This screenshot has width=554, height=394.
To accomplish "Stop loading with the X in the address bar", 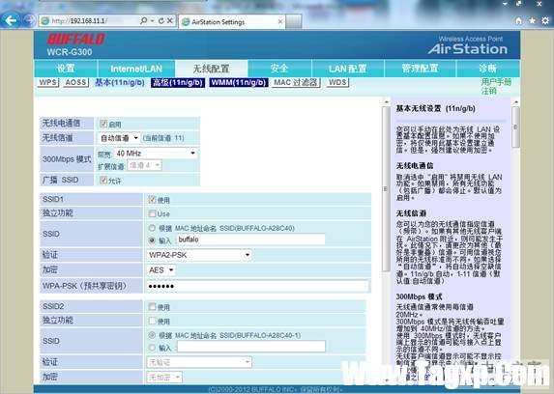I will 170,21.
